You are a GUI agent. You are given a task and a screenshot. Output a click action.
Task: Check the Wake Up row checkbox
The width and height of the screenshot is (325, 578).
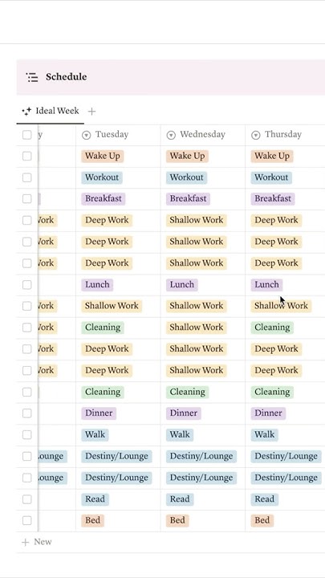27,156
